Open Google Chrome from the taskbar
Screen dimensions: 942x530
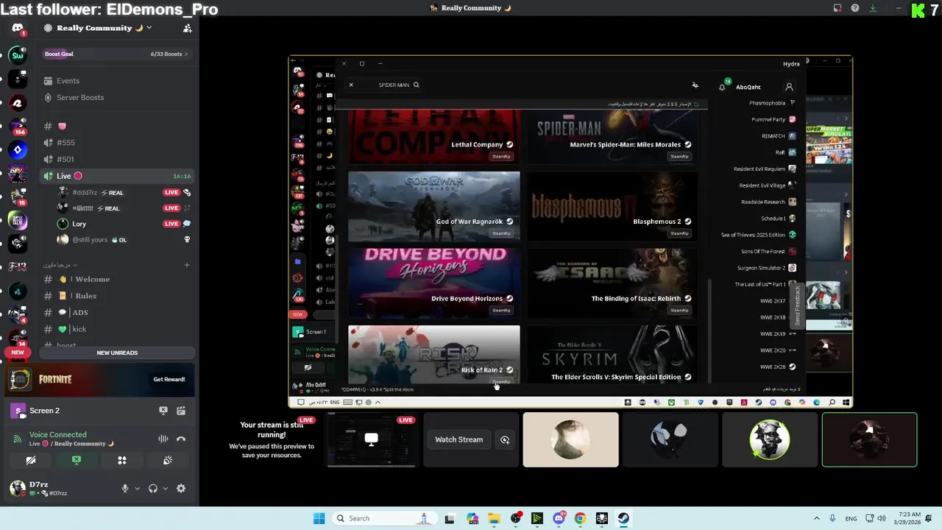[580, 518]
